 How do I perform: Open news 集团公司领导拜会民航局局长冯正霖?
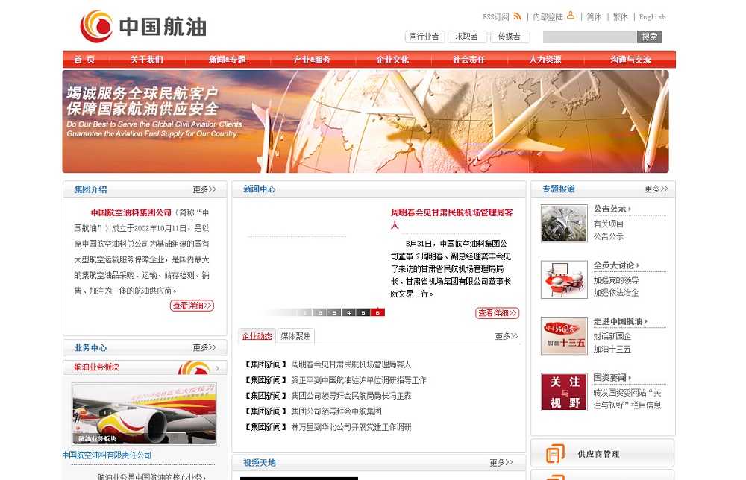351,396
